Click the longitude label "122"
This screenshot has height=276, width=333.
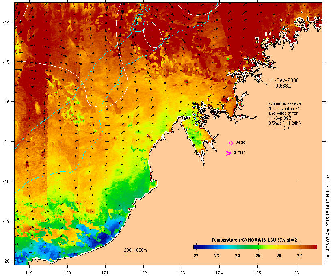(x=143, y=273)
